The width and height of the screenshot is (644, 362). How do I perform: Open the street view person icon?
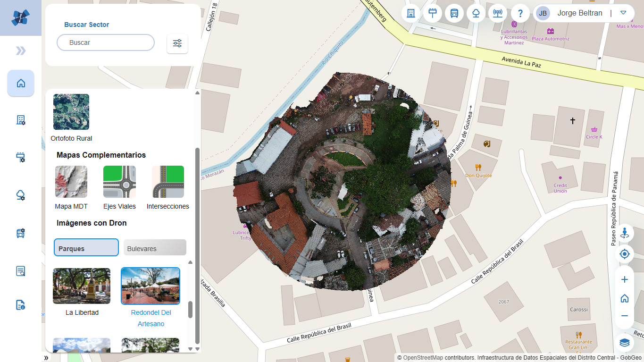coord(625,233)
